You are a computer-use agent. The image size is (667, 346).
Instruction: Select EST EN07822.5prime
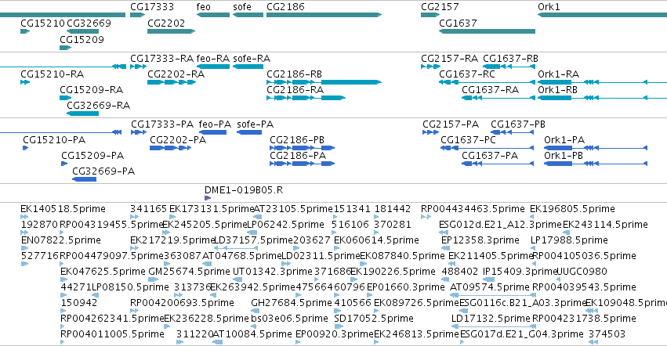(24, 248)
